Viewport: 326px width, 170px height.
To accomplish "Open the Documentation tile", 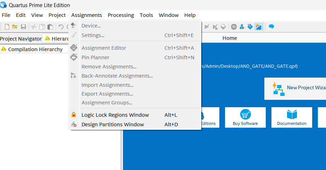I will point(292,117).
